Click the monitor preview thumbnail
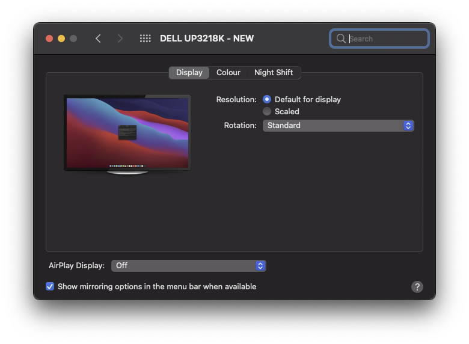469x344 pixels. pos(127,134)
